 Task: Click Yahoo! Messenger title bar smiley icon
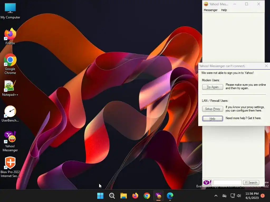pyautogui.click(x=206, y=4)
